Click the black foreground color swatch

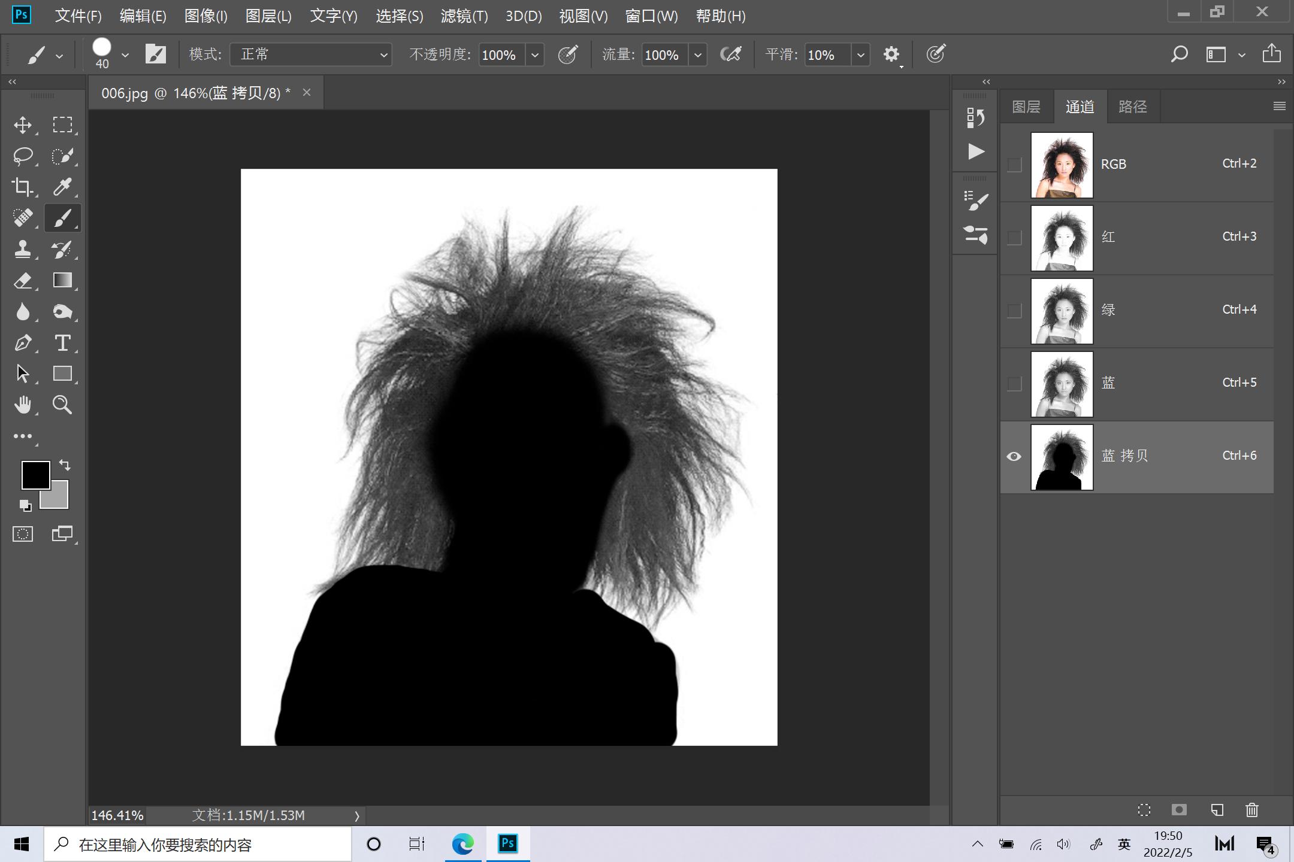(35, 475)
